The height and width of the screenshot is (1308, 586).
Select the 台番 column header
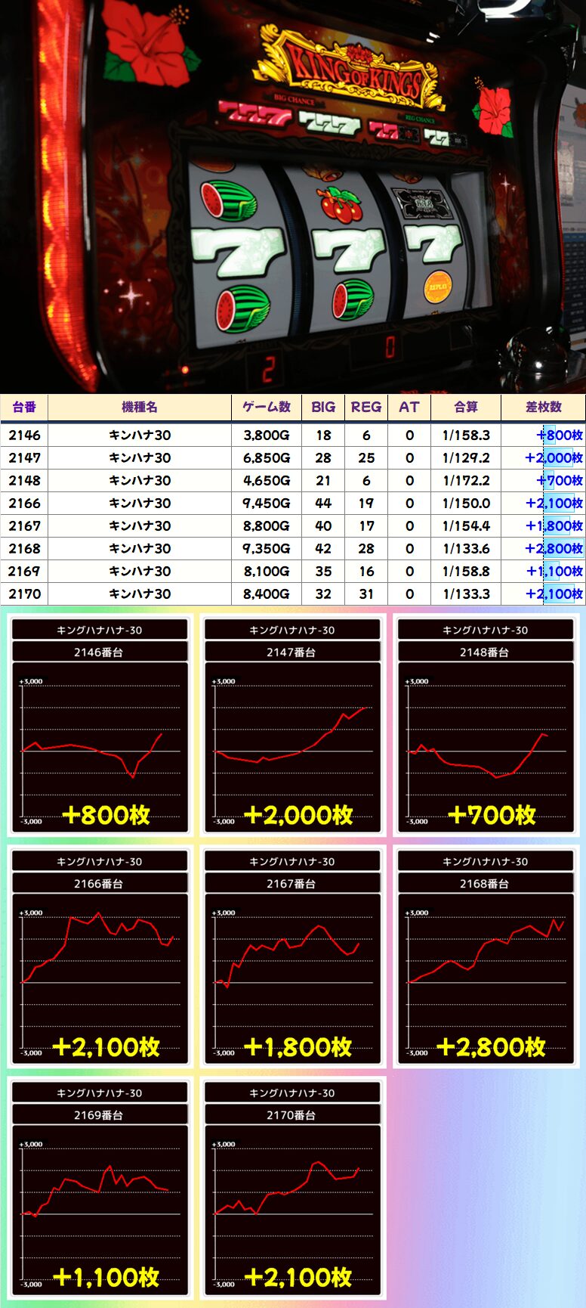[24, 407]
